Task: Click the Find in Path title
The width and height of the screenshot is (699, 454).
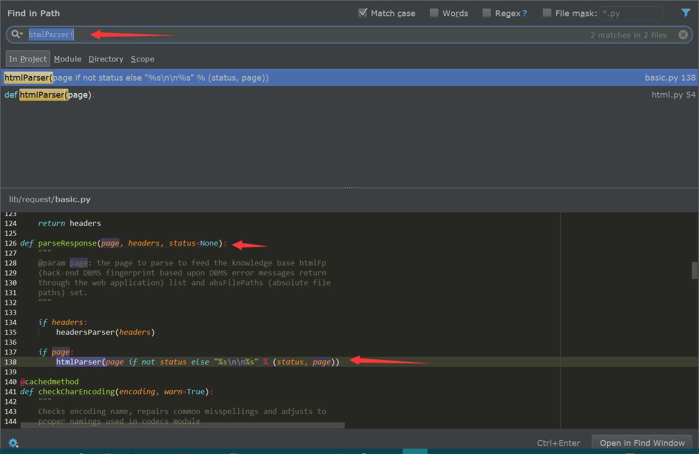Action: (x=34, y=13)
